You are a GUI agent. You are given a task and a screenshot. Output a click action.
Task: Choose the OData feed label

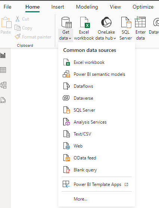[x=85, y=158]
